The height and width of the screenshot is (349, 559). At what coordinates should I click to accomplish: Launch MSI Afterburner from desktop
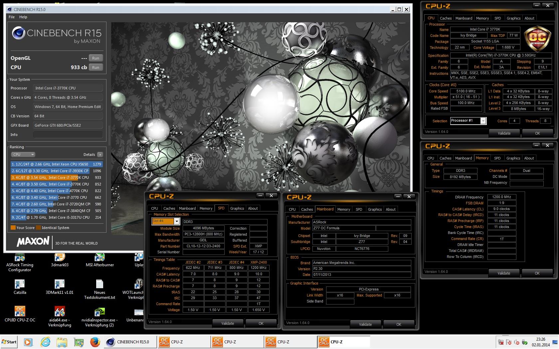pos(99,260)
